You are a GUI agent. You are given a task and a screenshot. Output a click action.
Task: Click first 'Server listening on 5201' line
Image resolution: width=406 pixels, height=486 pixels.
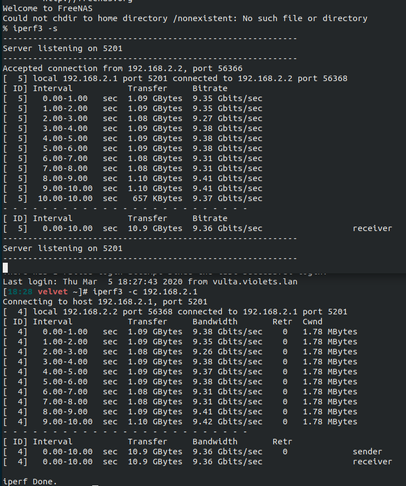[x=63, y=48]
